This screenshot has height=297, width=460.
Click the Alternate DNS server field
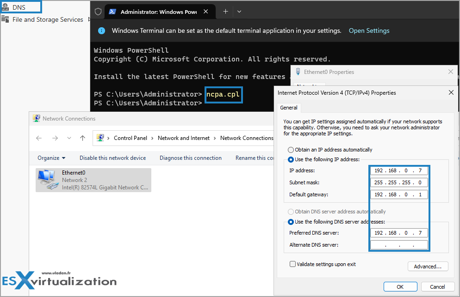point(399,245)
